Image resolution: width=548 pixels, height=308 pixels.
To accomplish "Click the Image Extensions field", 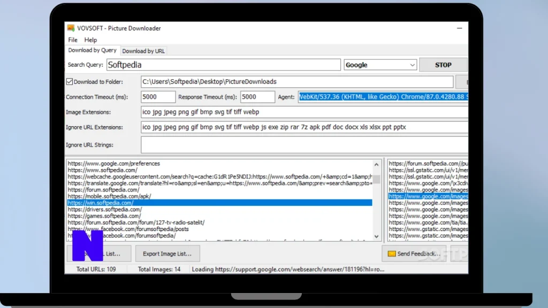I will click(305, 112).
